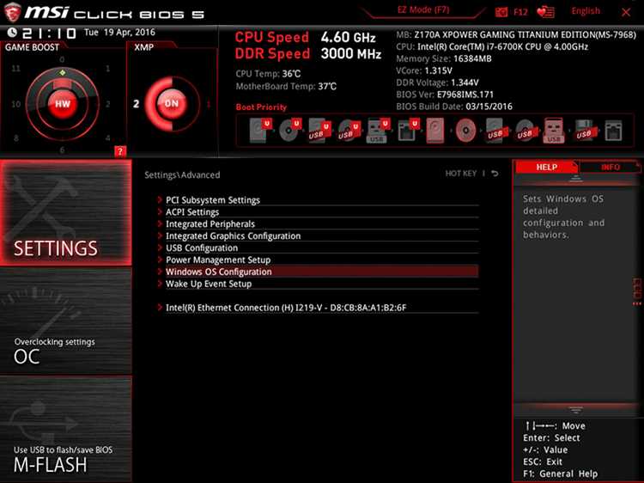Open Windows OS Configuration
Viewport: 644px width, 483px height.
318,272
